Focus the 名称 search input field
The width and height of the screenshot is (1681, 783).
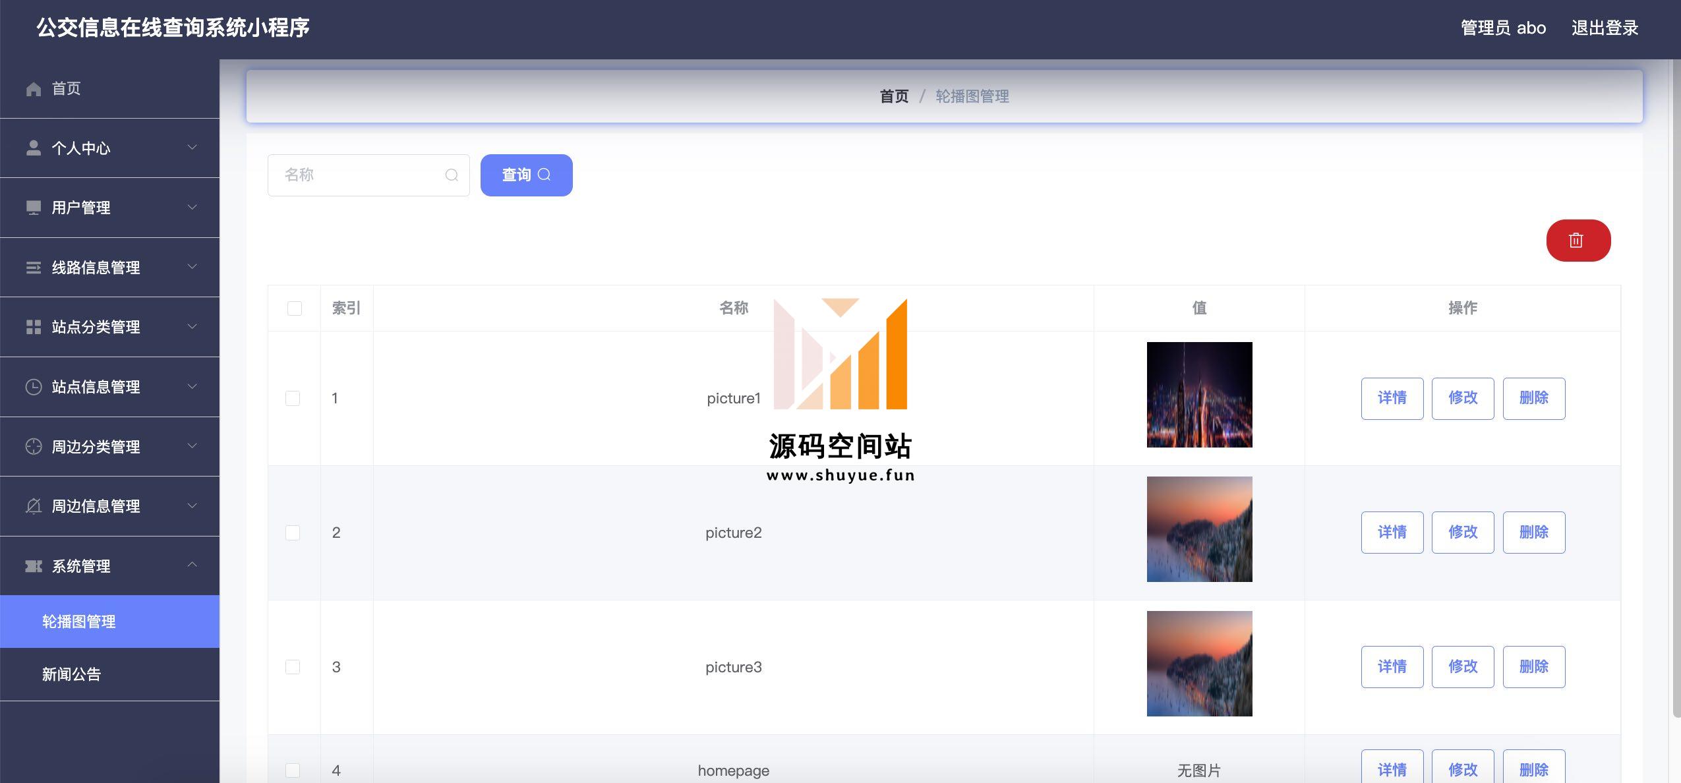(369, 175)
